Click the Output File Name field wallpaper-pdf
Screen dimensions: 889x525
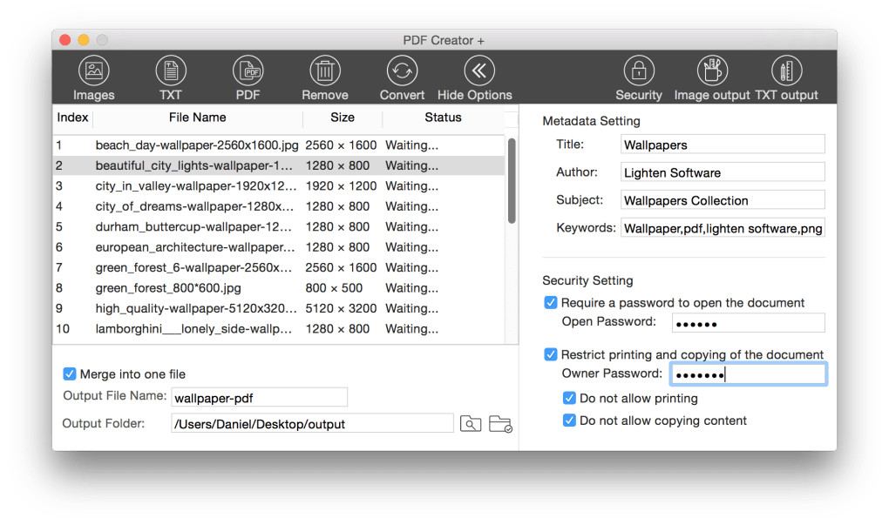(x=259, y=398)
